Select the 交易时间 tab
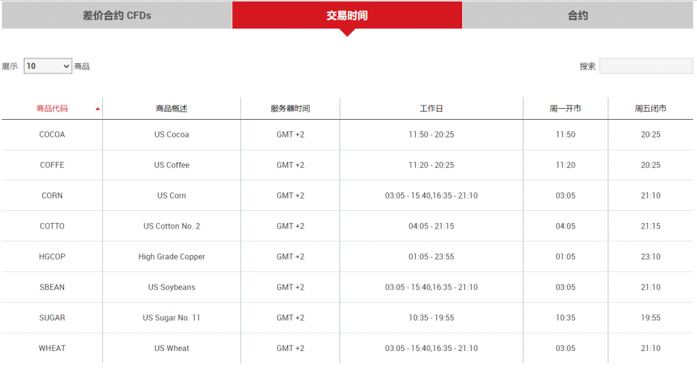Image resolution: width=697 pixels, height=368 pixels. tap(346, 15)
